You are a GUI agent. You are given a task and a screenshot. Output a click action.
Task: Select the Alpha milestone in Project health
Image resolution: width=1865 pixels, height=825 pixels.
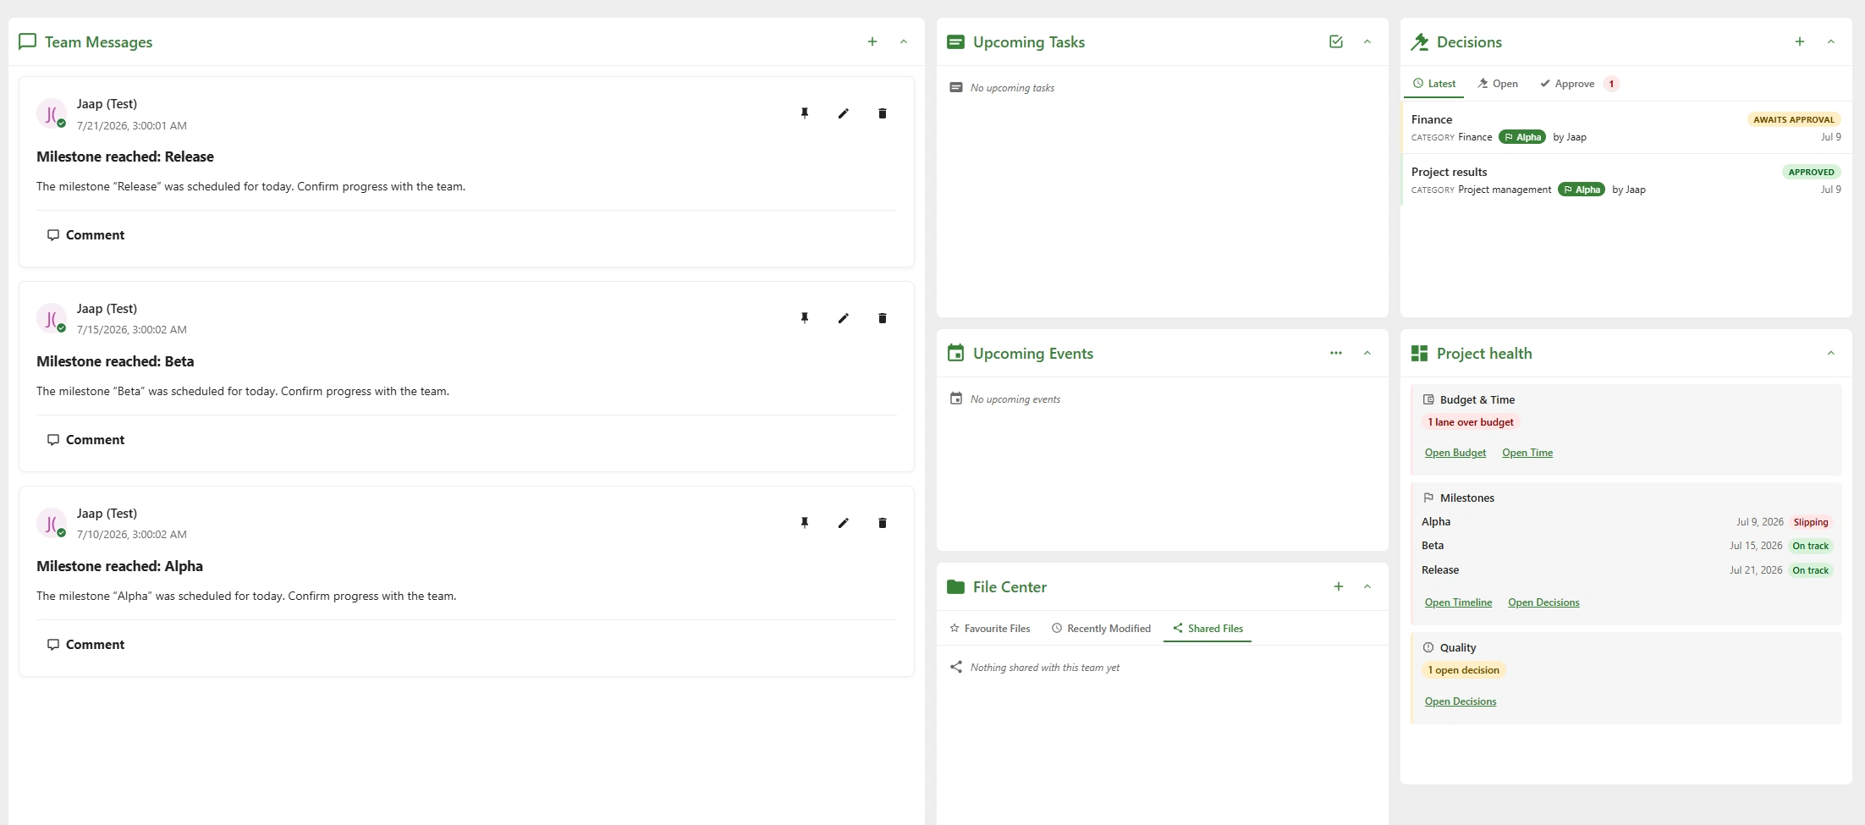click(x=1626, y=522)
